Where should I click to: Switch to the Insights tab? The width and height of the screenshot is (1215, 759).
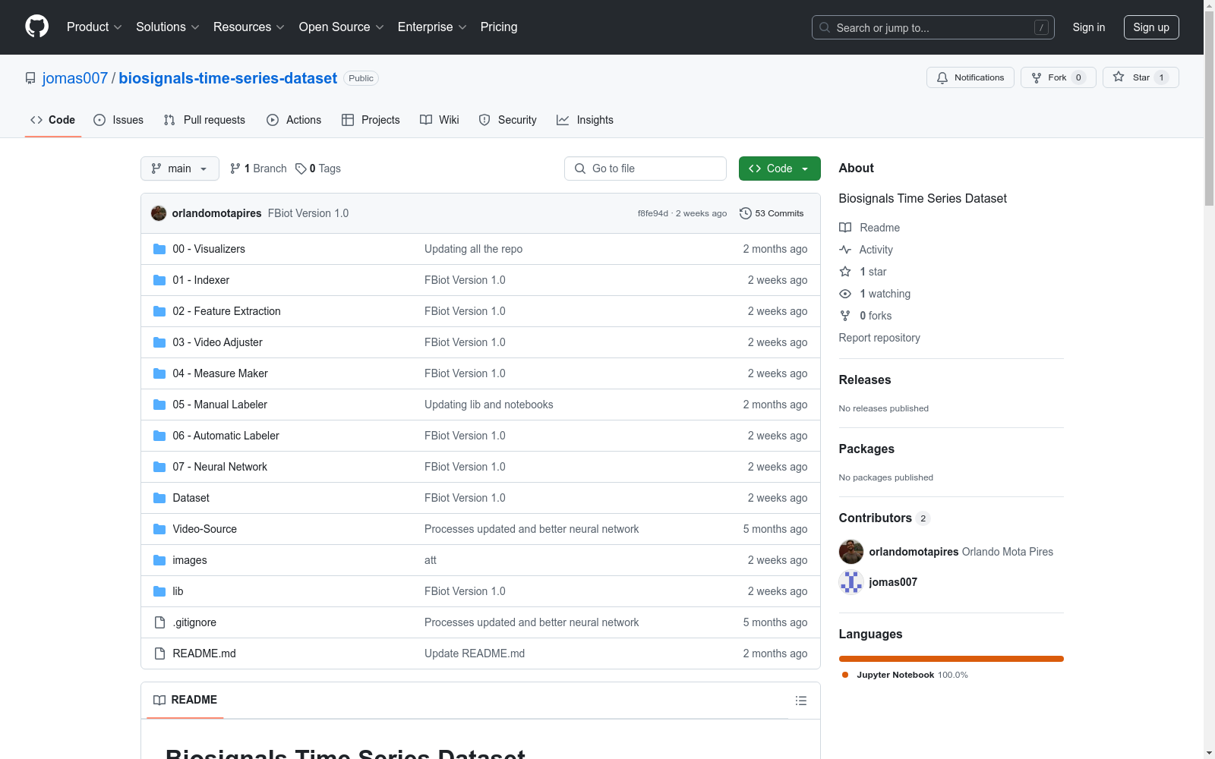(585, 120)
